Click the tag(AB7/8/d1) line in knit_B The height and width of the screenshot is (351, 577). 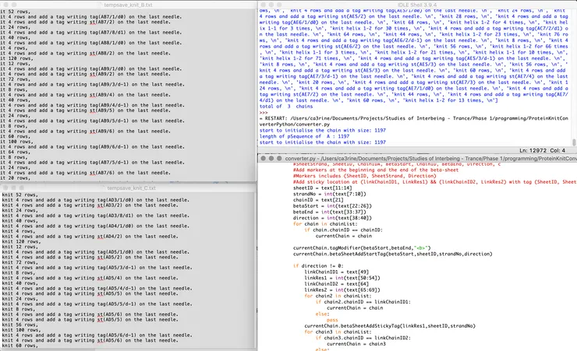[x=91, y=33]
